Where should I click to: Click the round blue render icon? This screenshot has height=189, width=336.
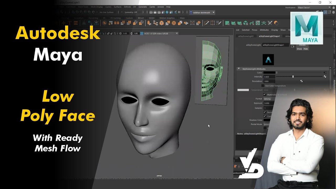pyautogui.click(x=167, y=12)
